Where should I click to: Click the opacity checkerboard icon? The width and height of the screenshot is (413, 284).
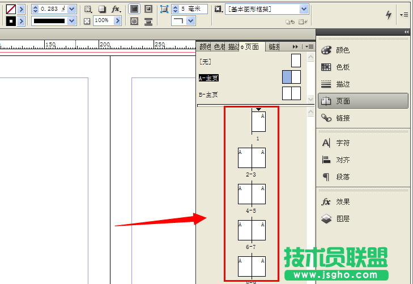coord(87,21)
